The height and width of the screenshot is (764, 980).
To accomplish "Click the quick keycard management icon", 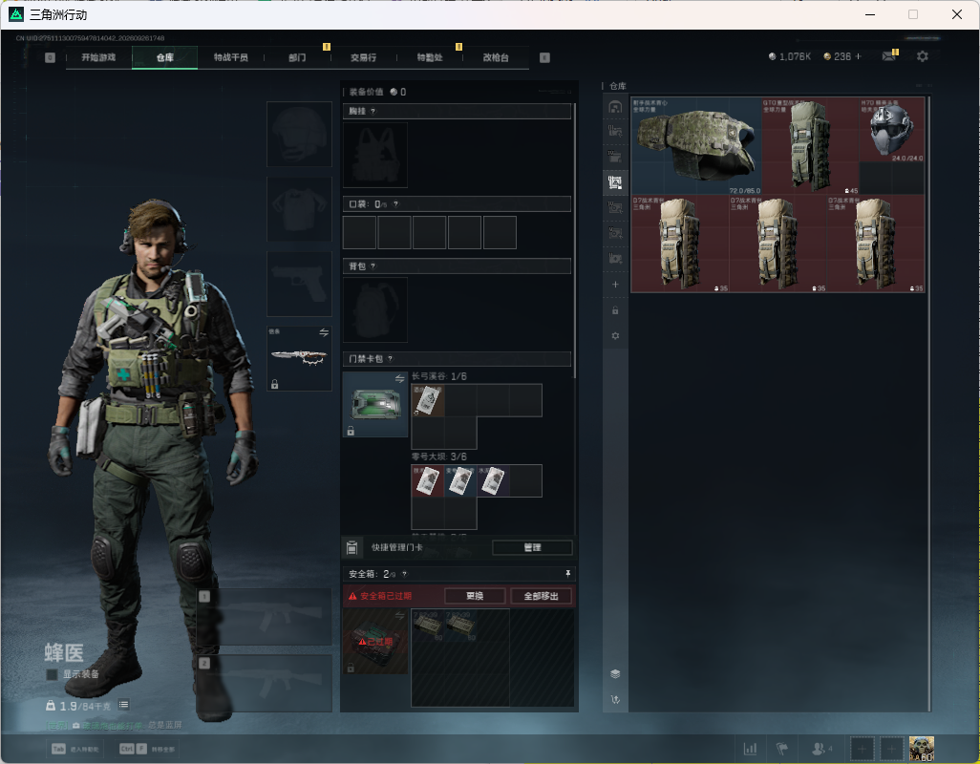I will tap(352, 547).
